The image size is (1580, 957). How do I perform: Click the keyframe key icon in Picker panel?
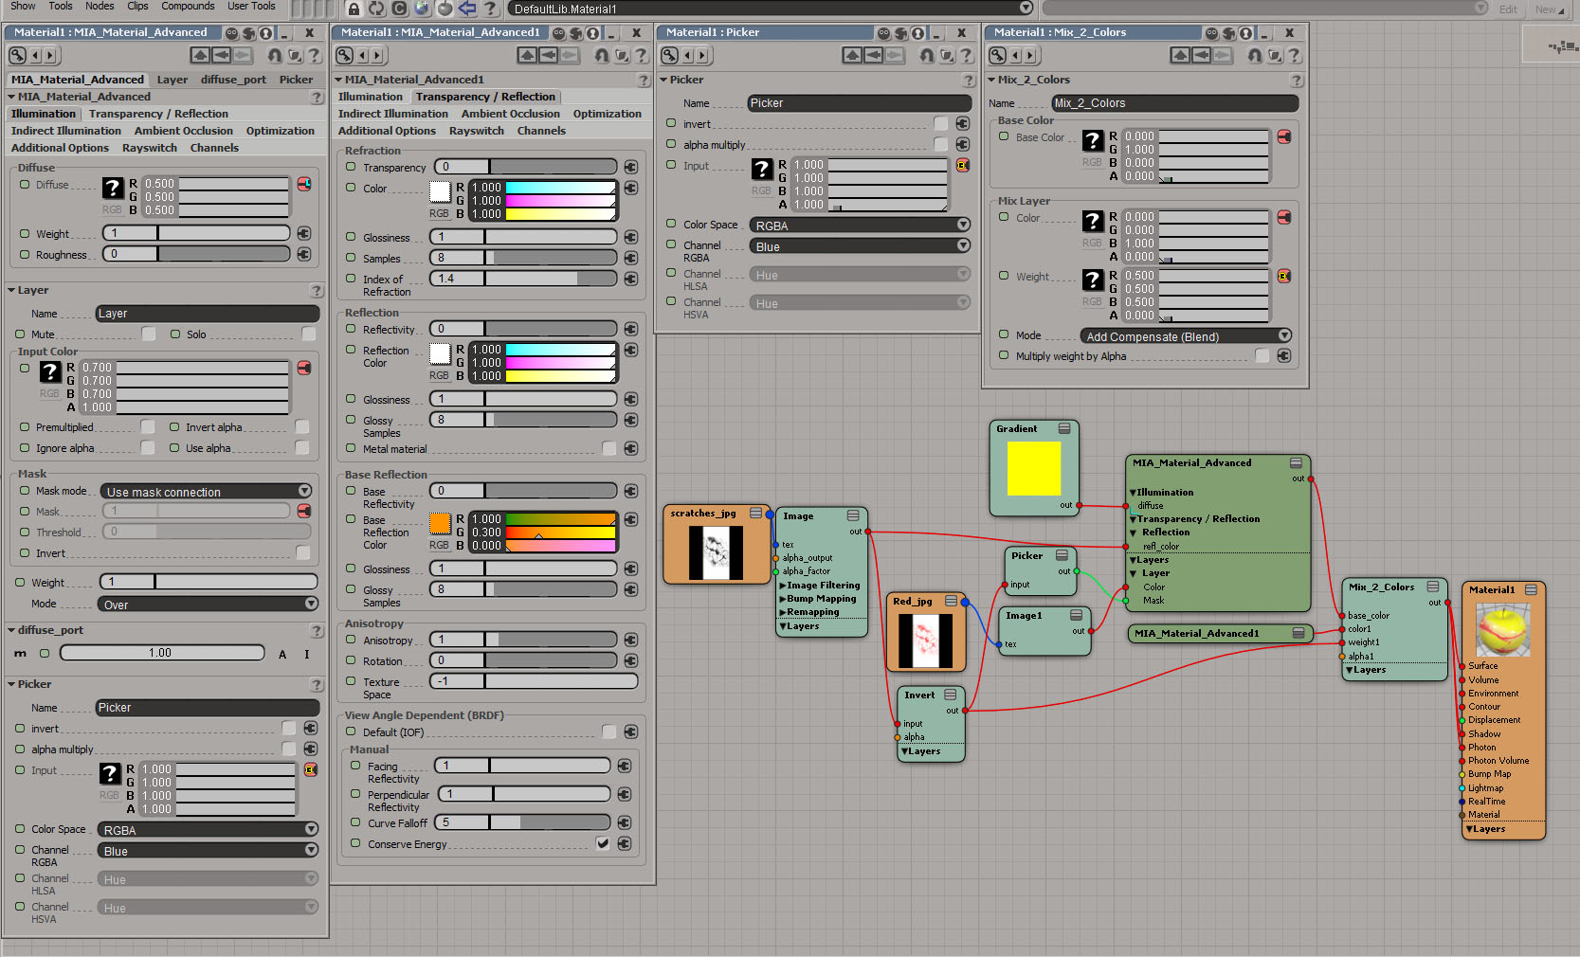(669, 55)
